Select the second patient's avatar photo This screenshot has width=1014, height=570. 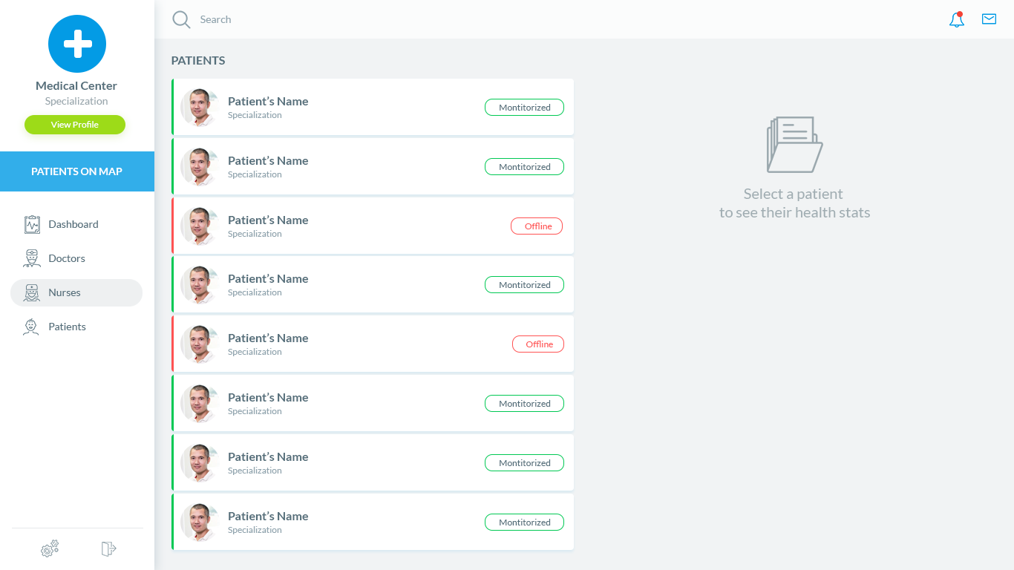199,166
